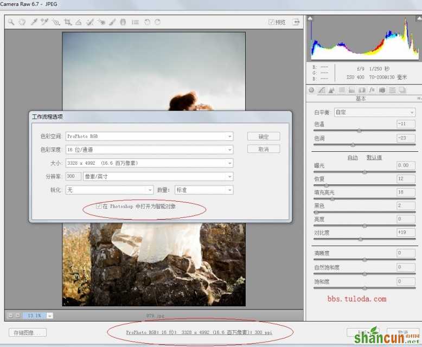Click 确定 in workflow options dialog

pos(264,137)
